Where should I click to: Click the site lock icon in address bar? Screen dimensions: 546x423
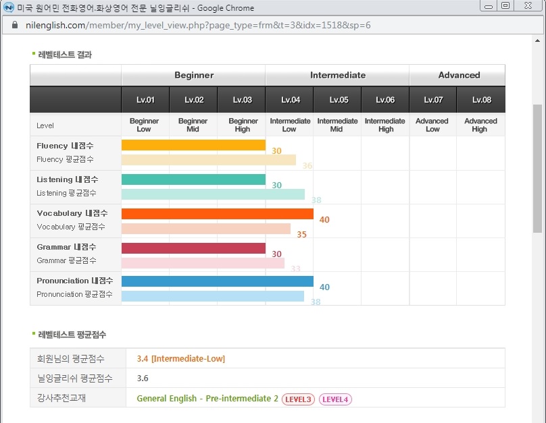click(x=15, y=25)
